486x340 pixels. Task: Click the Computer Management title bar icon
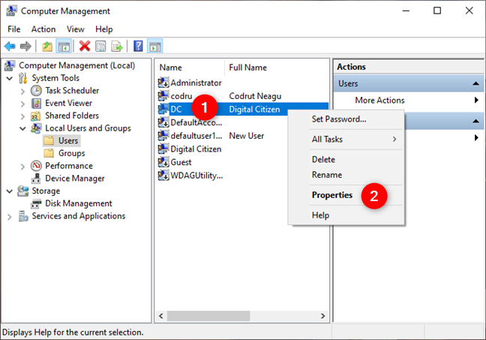coord(11,11)
